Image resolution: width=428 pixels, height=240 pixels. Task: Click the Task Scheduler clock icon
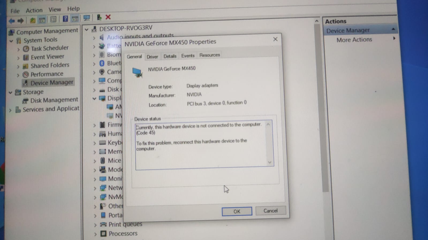[x=26, y=49]
